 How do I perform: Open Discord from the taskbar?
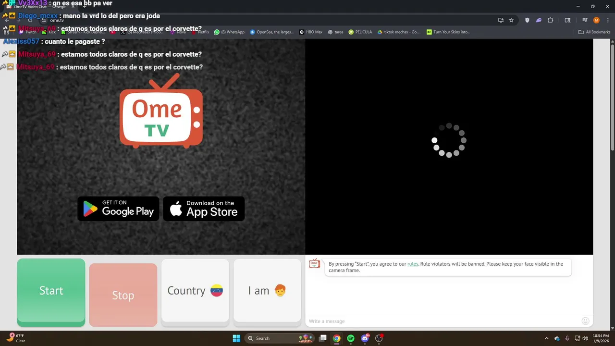click(365, 338)
